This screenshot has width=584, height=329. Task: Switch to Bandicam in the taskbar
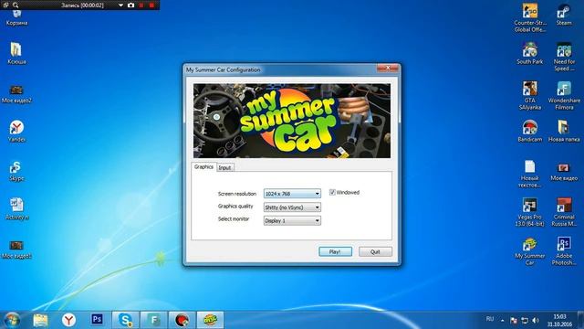tap(182, 320)
